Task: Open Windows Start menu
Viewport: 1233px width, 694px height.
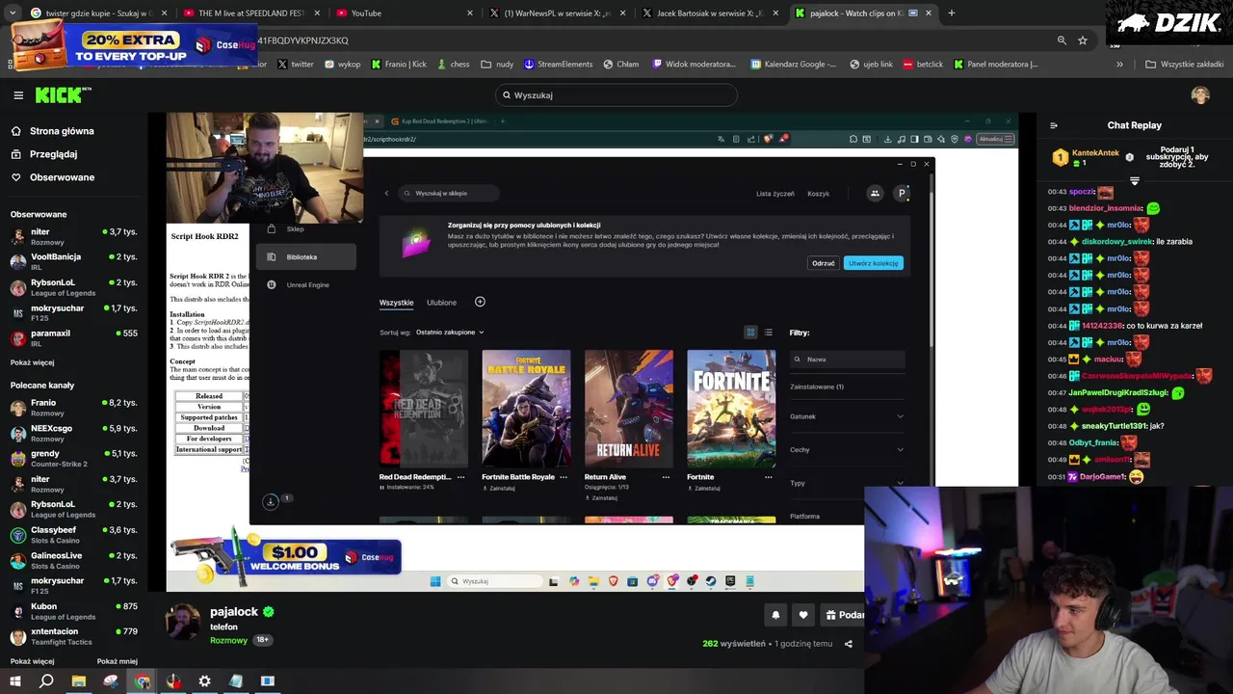Action: pos(15,681)
